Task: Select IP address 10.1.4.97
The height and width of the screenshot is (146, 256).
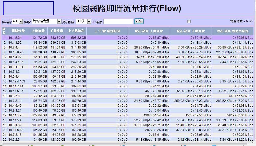Action: 15,57
